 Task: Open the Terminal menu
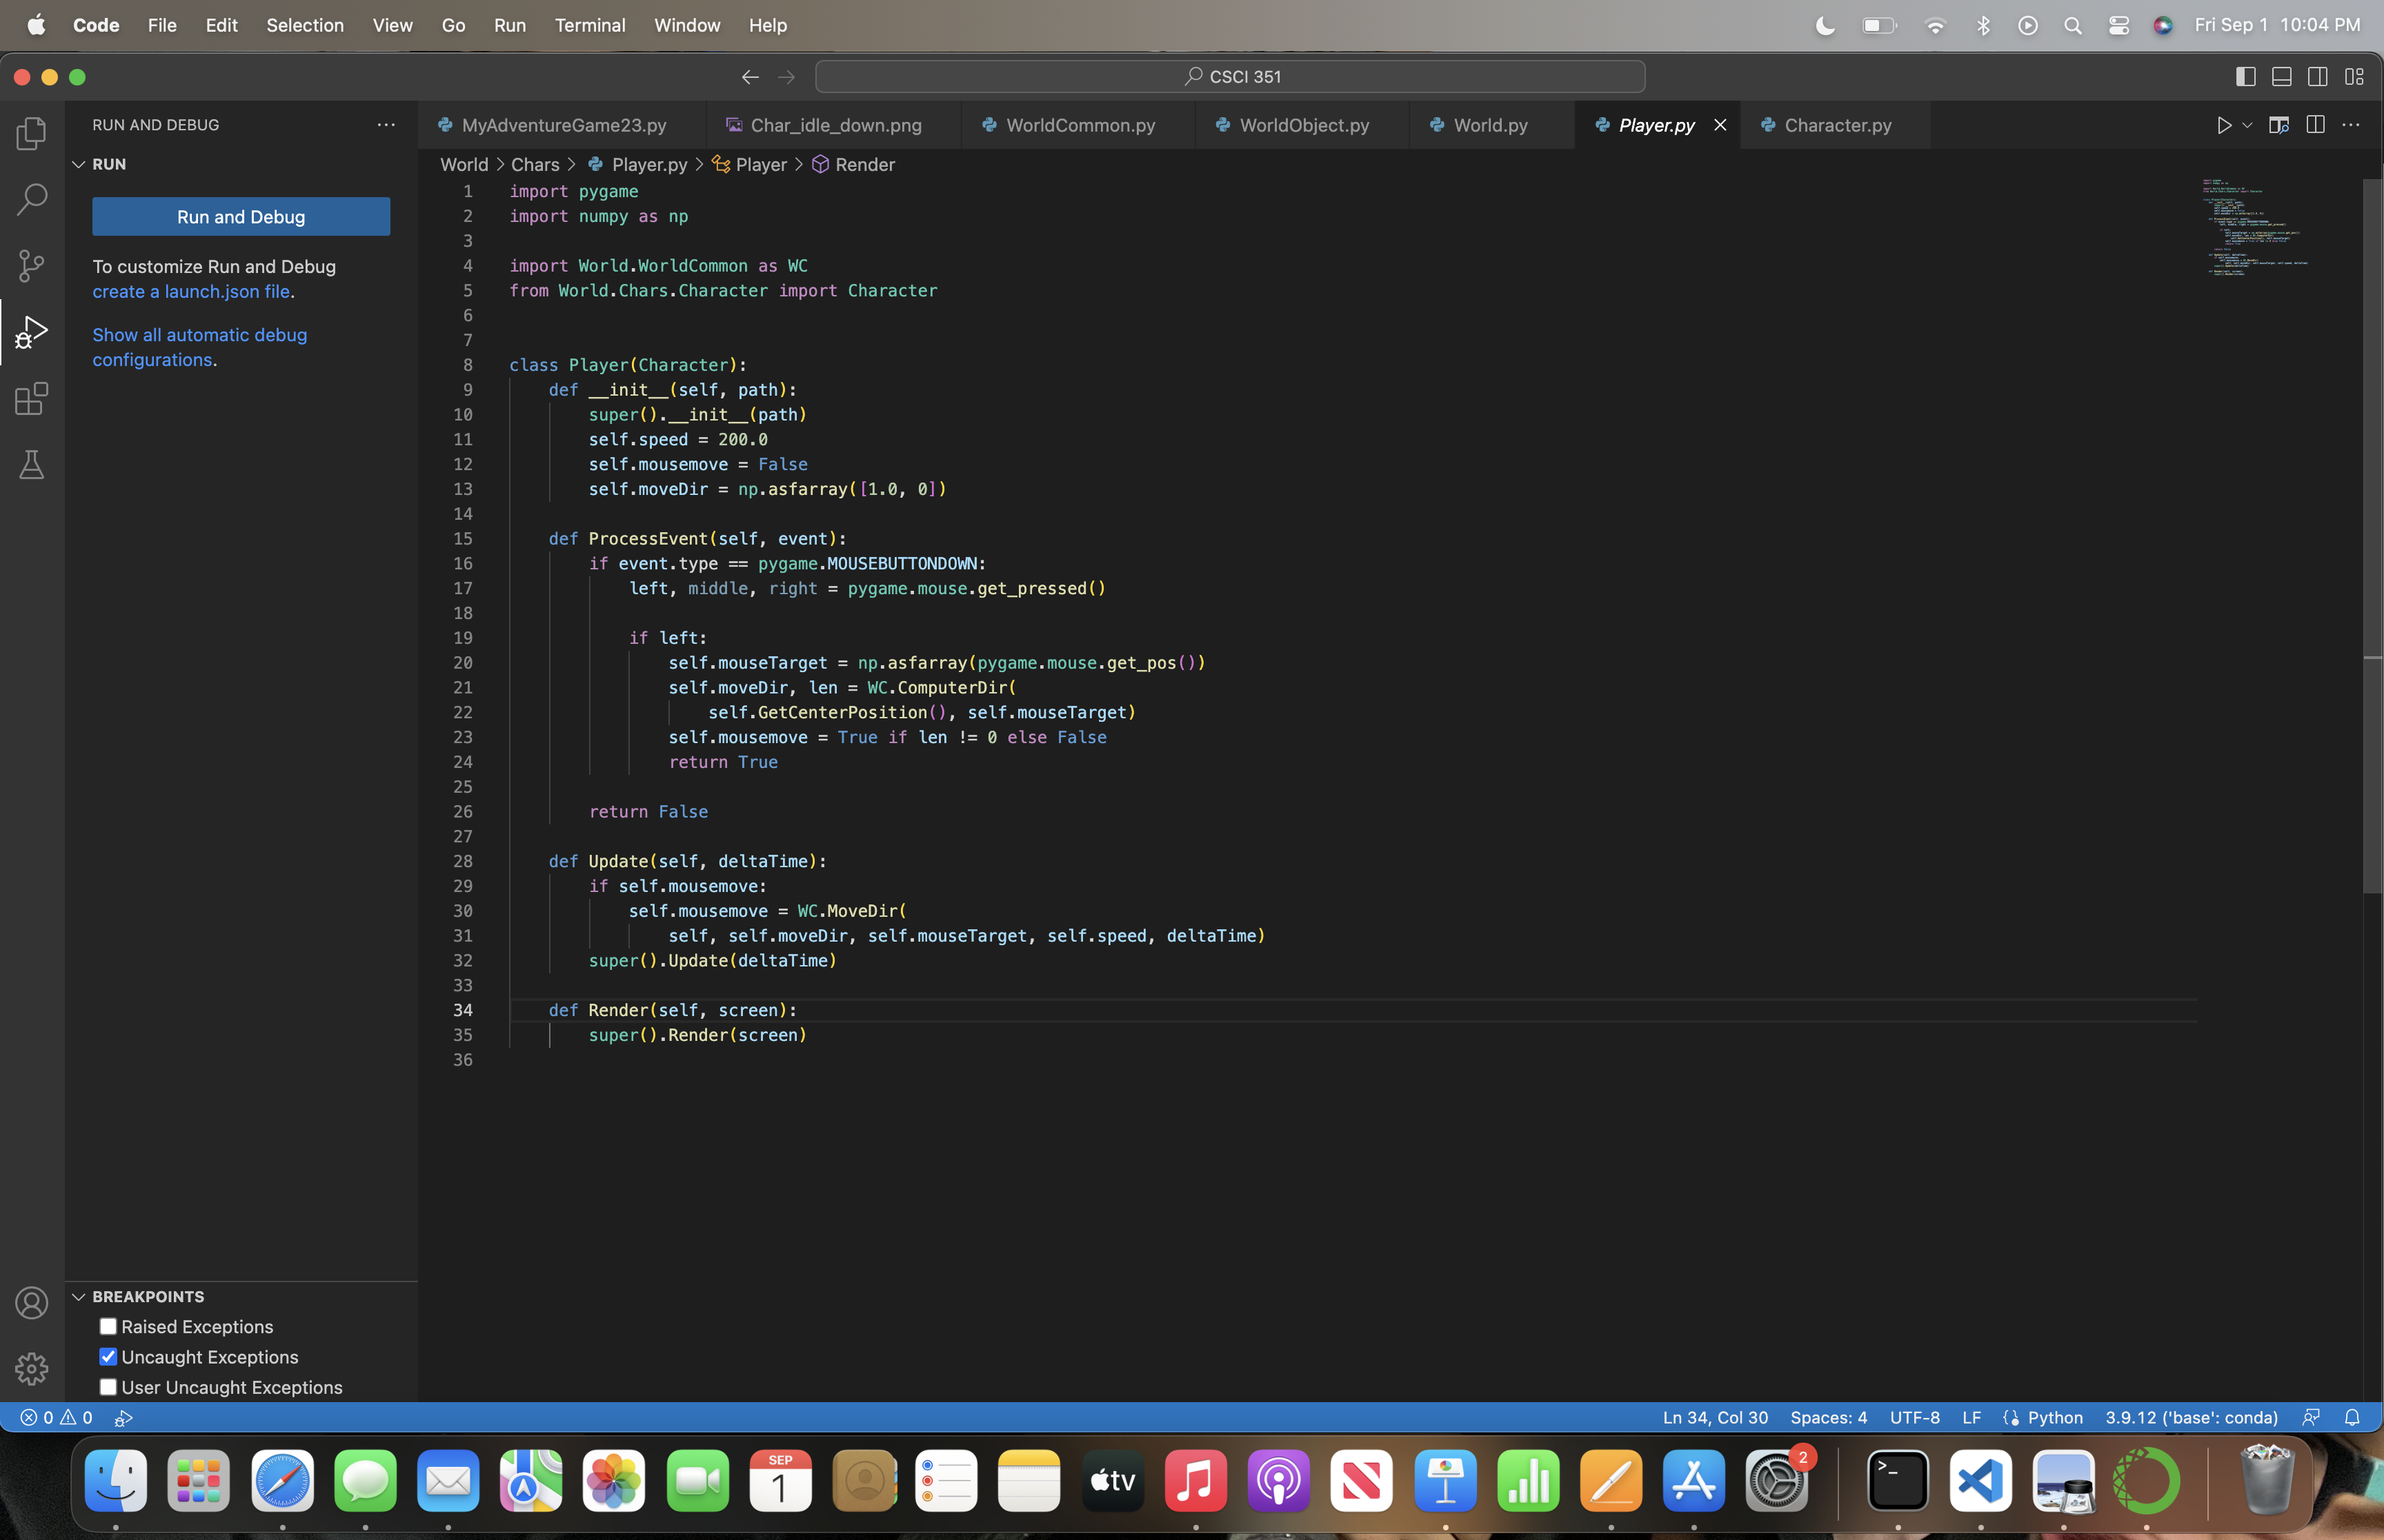tap(589, 25)
